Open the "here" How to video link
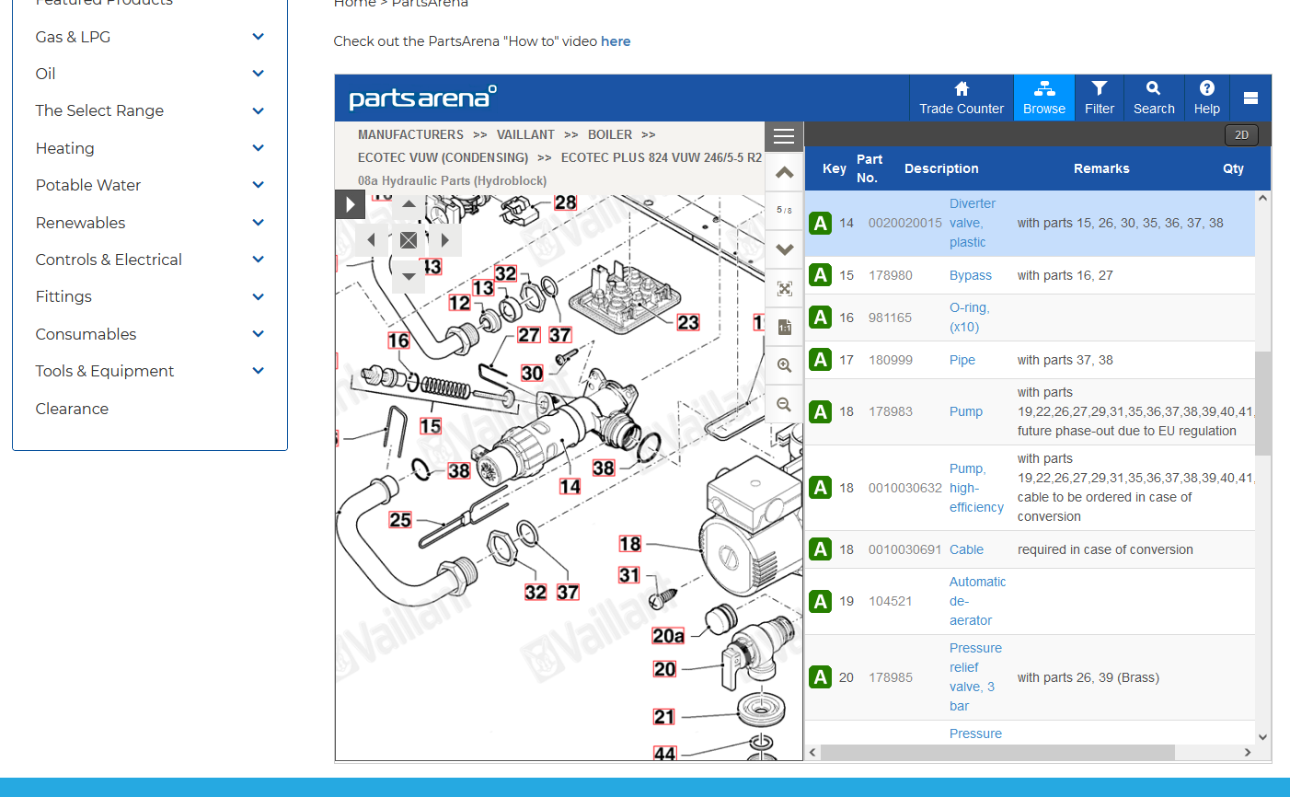 point(616,41)
